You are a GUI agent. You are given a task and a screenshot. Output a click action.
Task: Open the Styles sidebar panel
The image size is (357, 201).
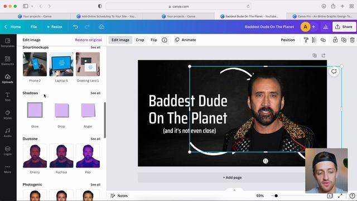click(7, 114)
